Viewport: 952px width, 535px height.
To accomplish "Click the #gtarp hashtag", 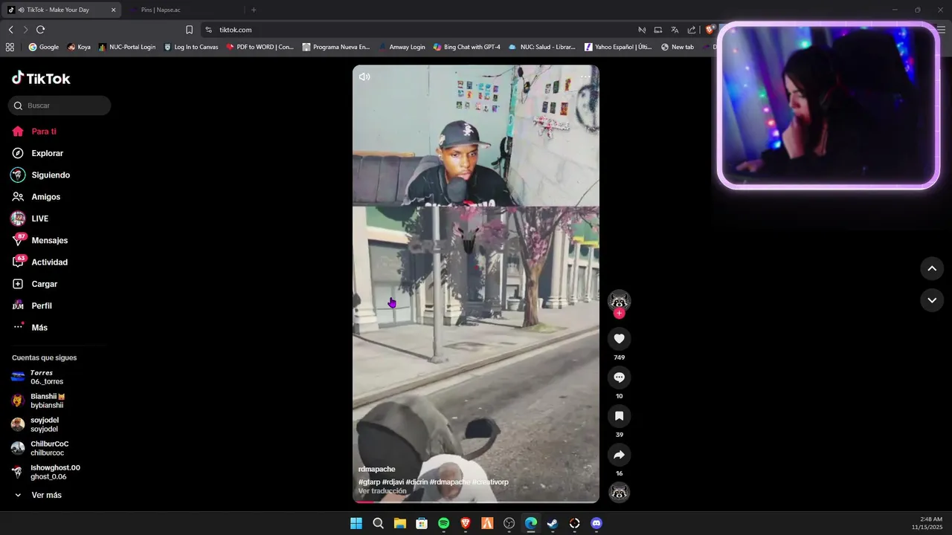I will pos(369,482).
